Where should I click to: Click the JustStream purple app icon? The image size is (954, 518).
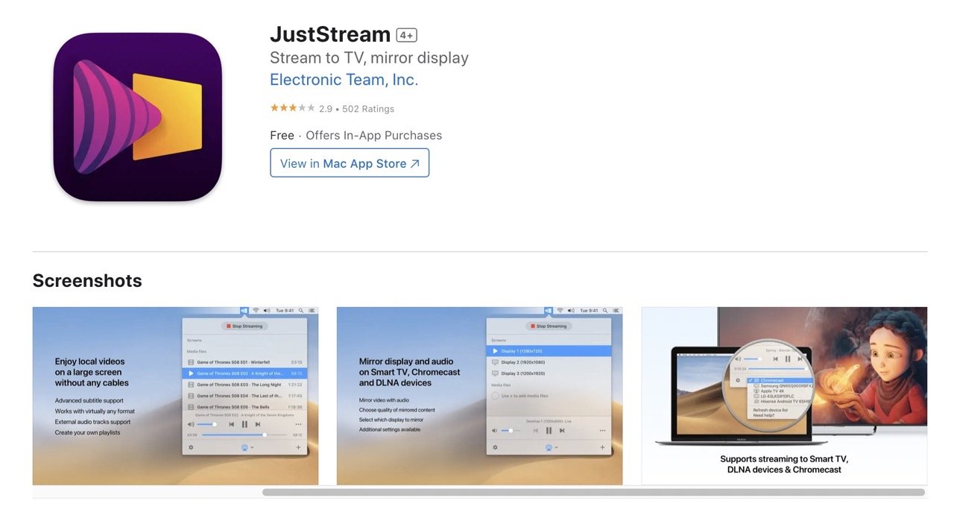[138, 117]
